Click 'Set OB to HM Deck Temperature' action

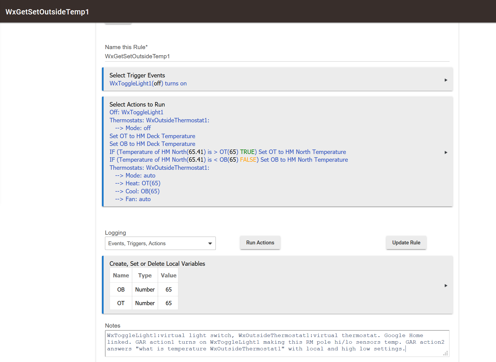click(152, 144)
